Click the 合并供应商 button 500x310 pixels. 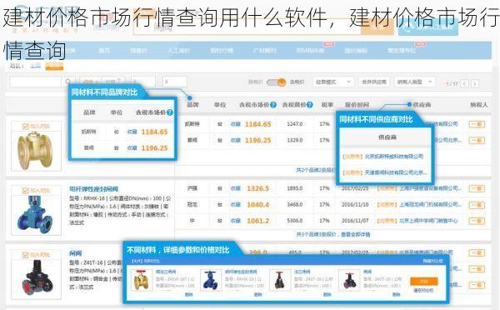tap(374, 82)
